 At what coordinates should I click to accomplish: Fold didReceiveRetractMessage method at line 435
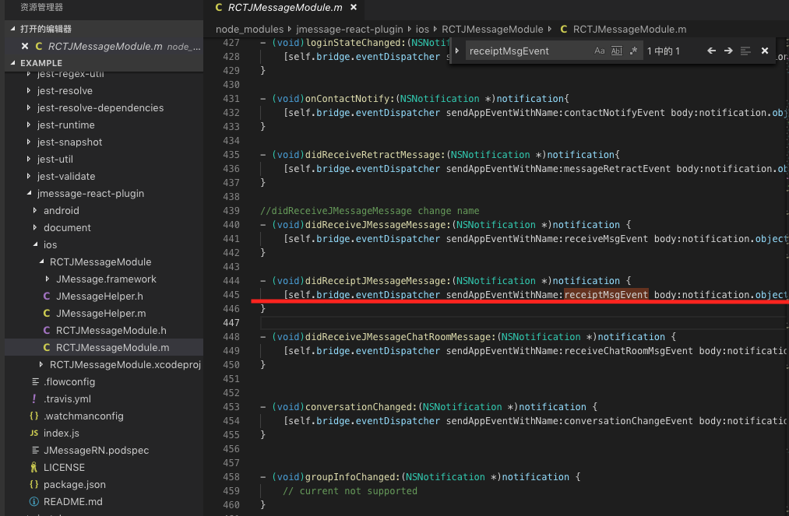click(x=263, y=154)
